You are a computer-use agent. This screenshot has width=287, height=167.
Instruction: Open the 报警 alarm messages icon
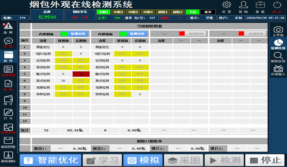tap(8, 41)
